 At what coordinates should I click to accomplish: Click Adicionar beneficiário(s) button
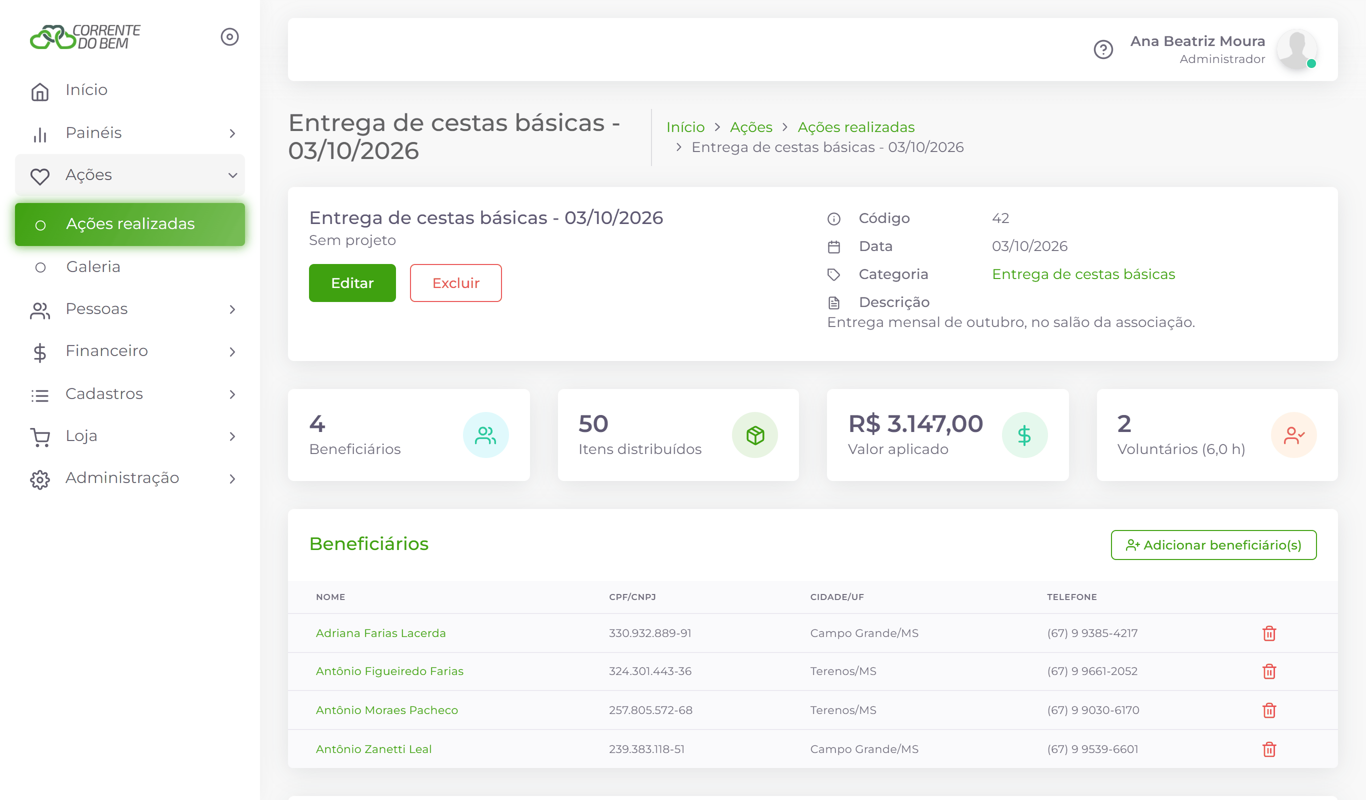(x=1213, y=544)
